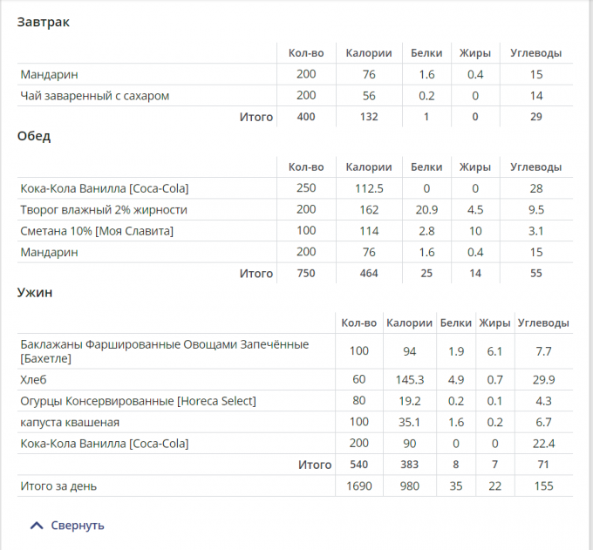
Task: Open the капуста квашеная entry
Action: pyautogui.click(x=70, y=422)
